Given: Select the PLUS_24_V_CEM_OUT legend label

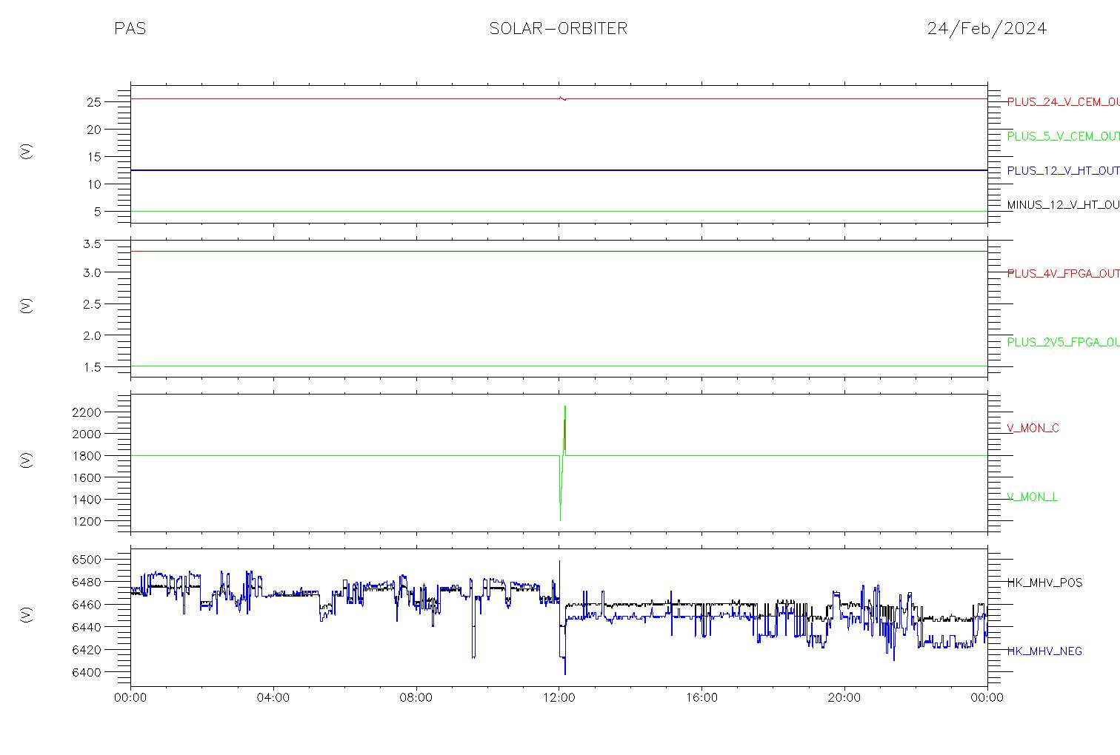Looking at the screenshot, I should [1063, 102].
